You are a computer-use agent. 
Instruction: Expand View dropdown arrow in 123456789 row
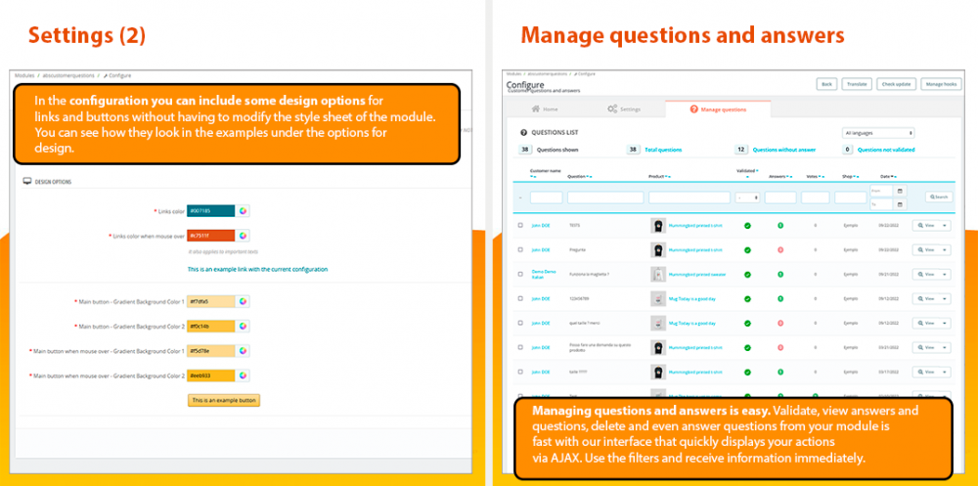pos(945,298)
